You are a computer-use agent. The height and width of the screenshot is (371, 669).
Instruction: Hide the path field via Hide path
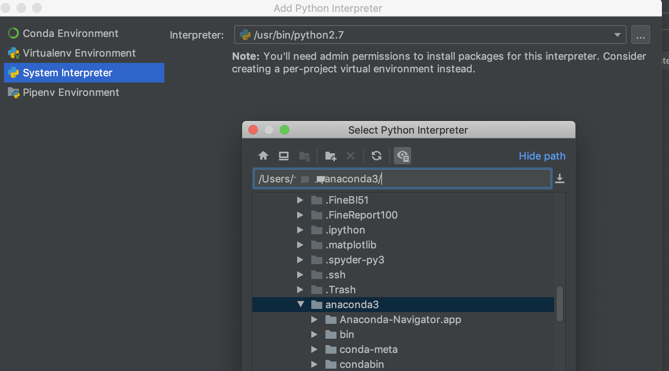click(x=542, y=156)
